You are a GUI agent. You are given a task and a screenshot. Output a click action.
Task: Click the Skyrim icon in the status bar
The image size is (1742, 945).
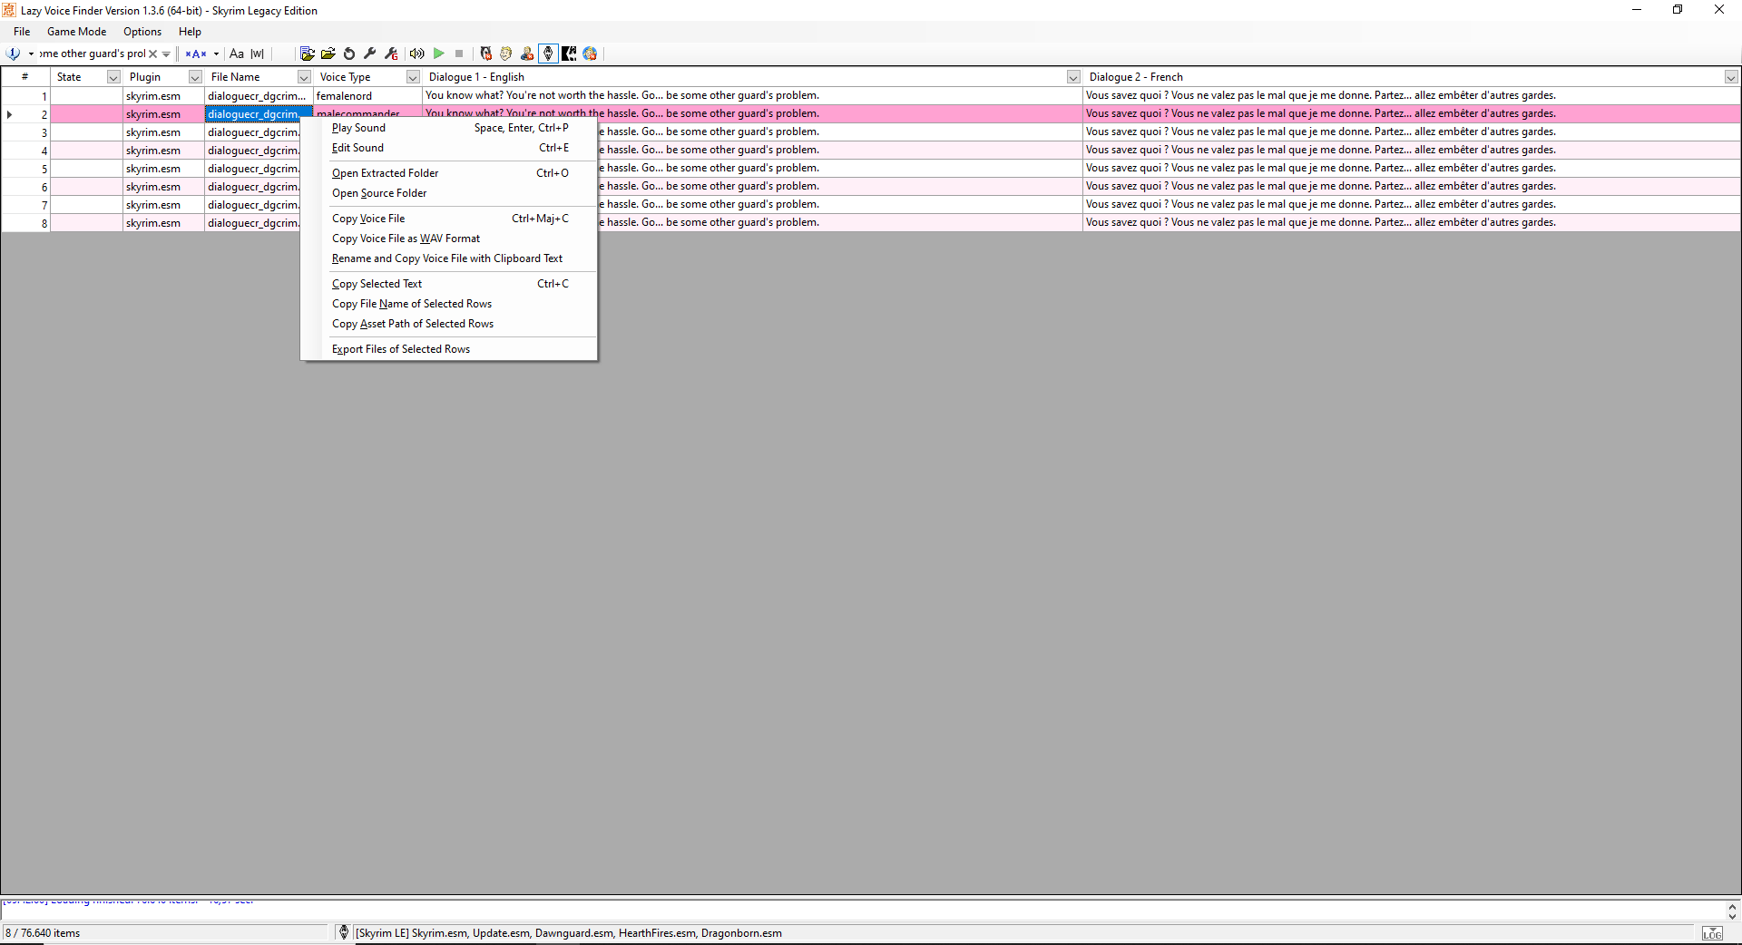[x=343, y=932]
